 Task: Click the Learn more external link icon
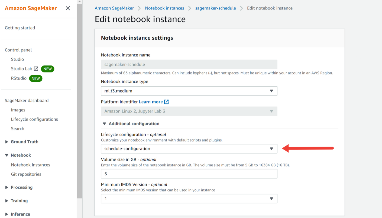click(166, 102)
